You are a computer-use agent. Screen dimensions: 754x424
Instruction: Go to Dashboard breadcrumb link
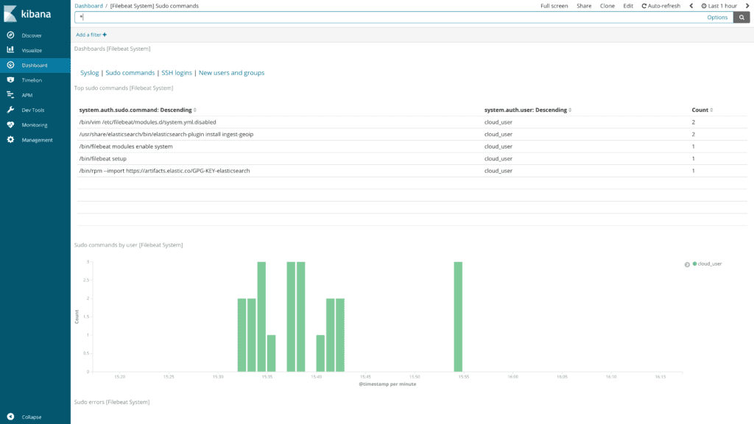click(x=88, y=6)
